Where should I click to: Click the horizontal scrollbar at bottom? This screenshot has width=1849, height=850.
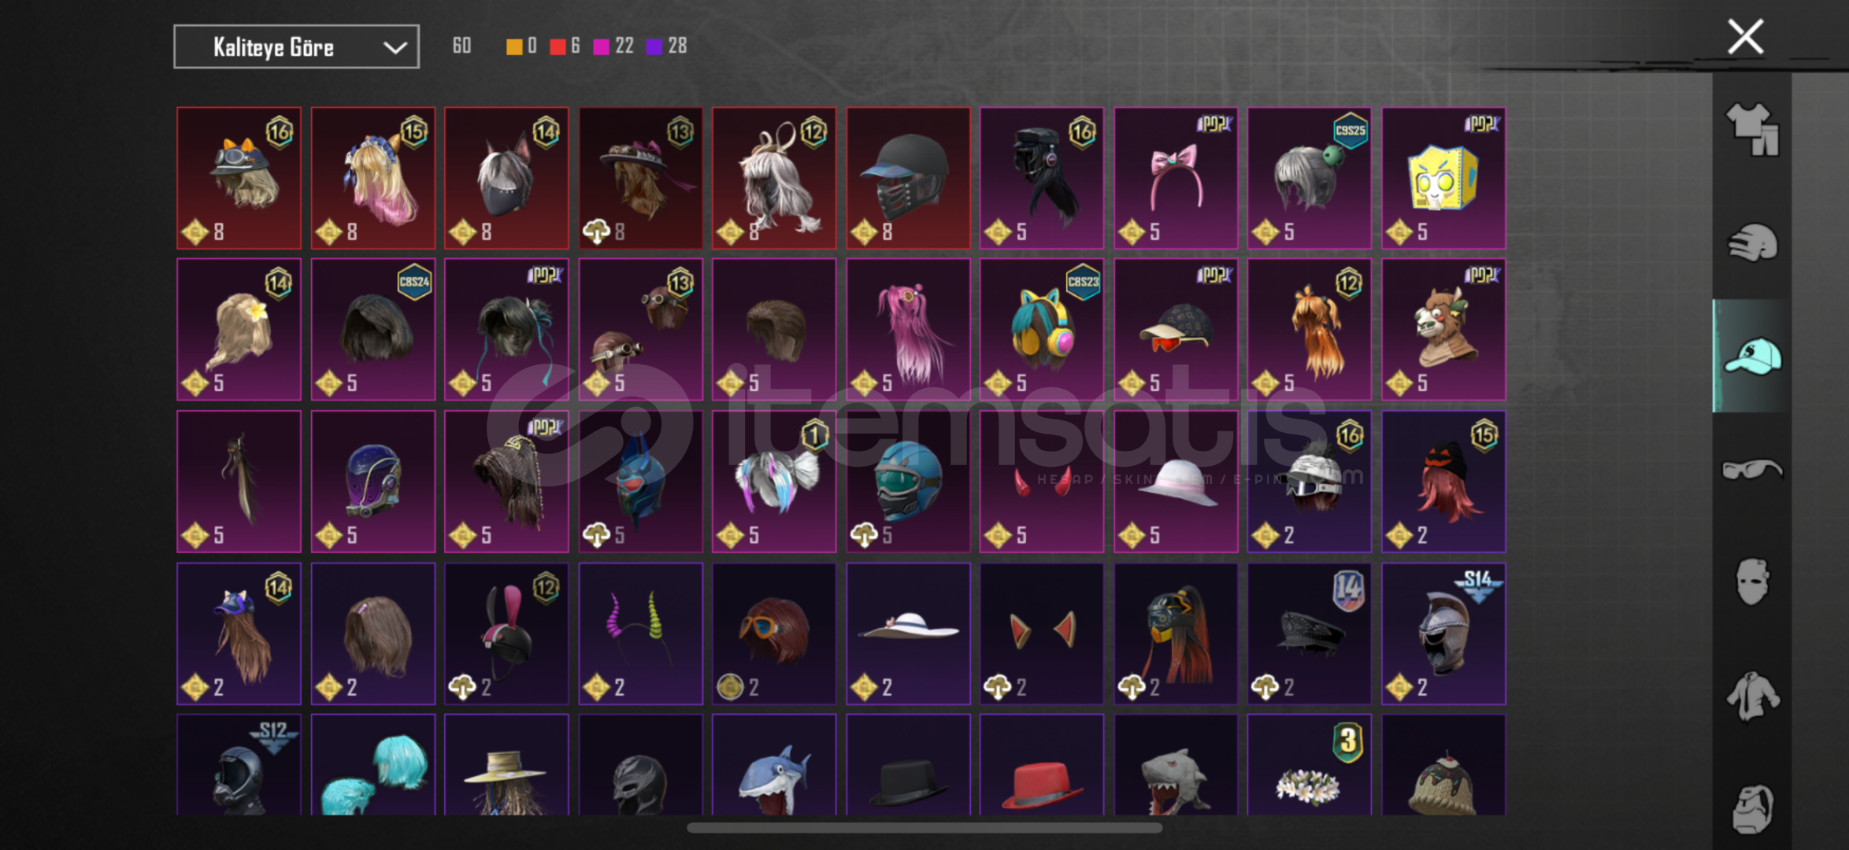point(924,827)
